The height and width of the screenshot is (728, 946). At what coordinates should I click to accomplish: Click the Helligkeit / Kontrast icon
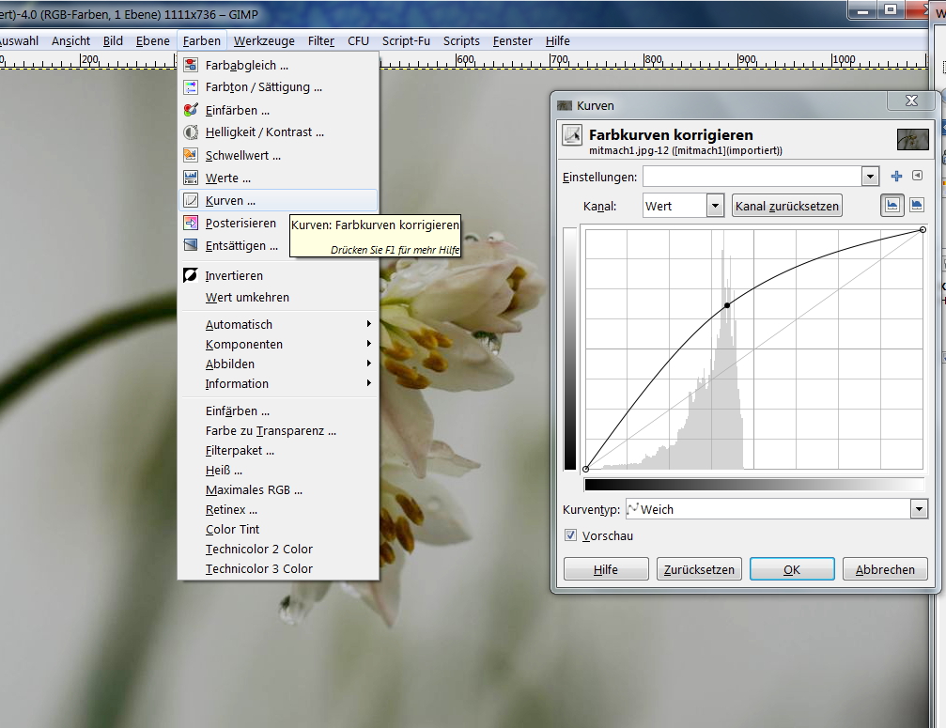point(191,132)
